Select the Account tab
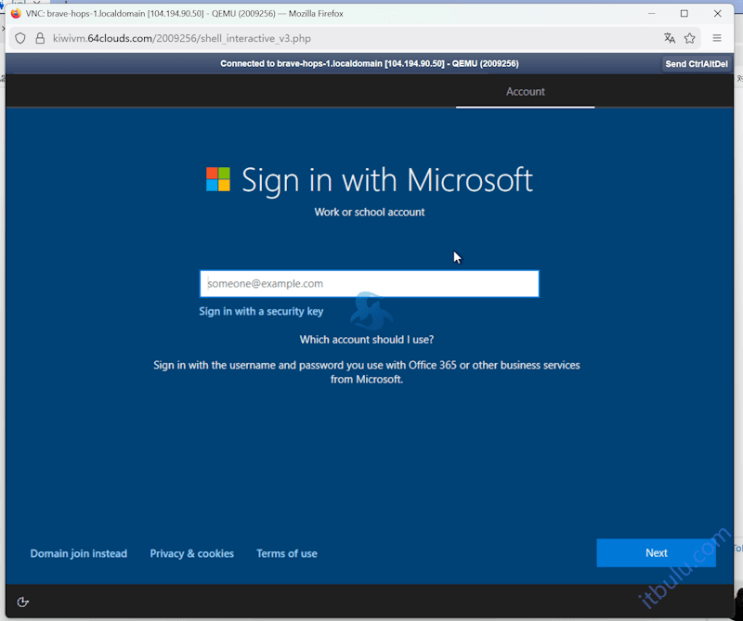The height and width of the screenshot is (621, 743). click(525, 92)
